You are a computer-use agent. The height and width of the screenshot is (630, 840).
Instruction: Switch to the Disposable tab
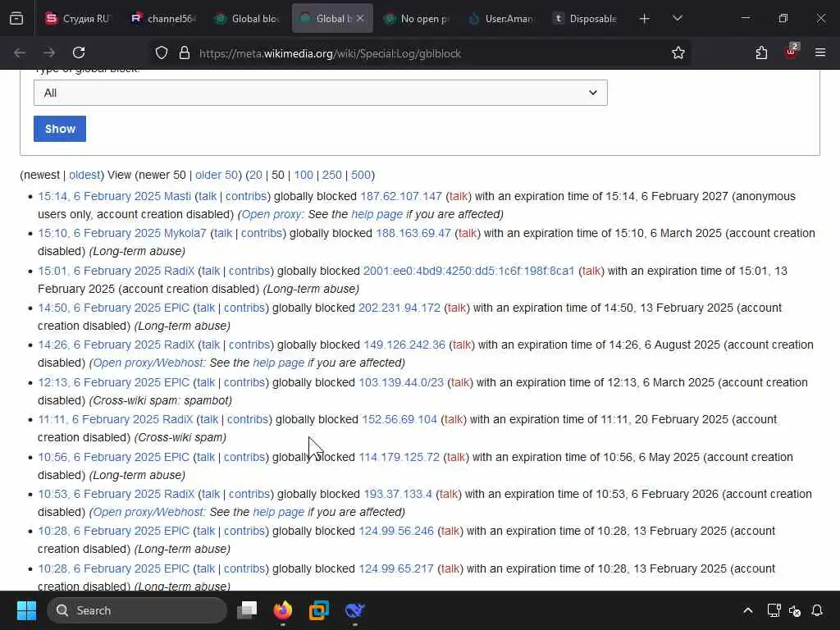(585, 19)
